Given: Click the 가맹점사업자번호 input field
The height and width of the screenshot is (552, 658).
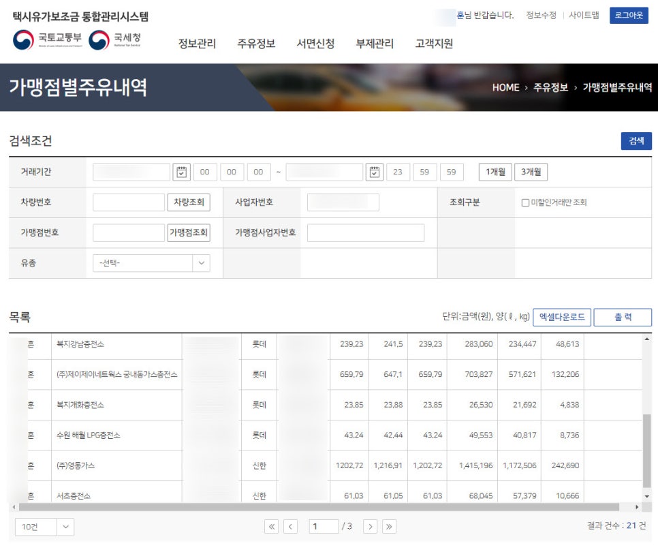Looking at the screenshot, I should click(x=365, y=233).
